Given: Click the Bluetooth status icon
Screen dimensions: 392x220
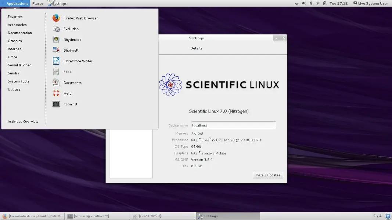Looking at the screenshot, I should 311,3.
